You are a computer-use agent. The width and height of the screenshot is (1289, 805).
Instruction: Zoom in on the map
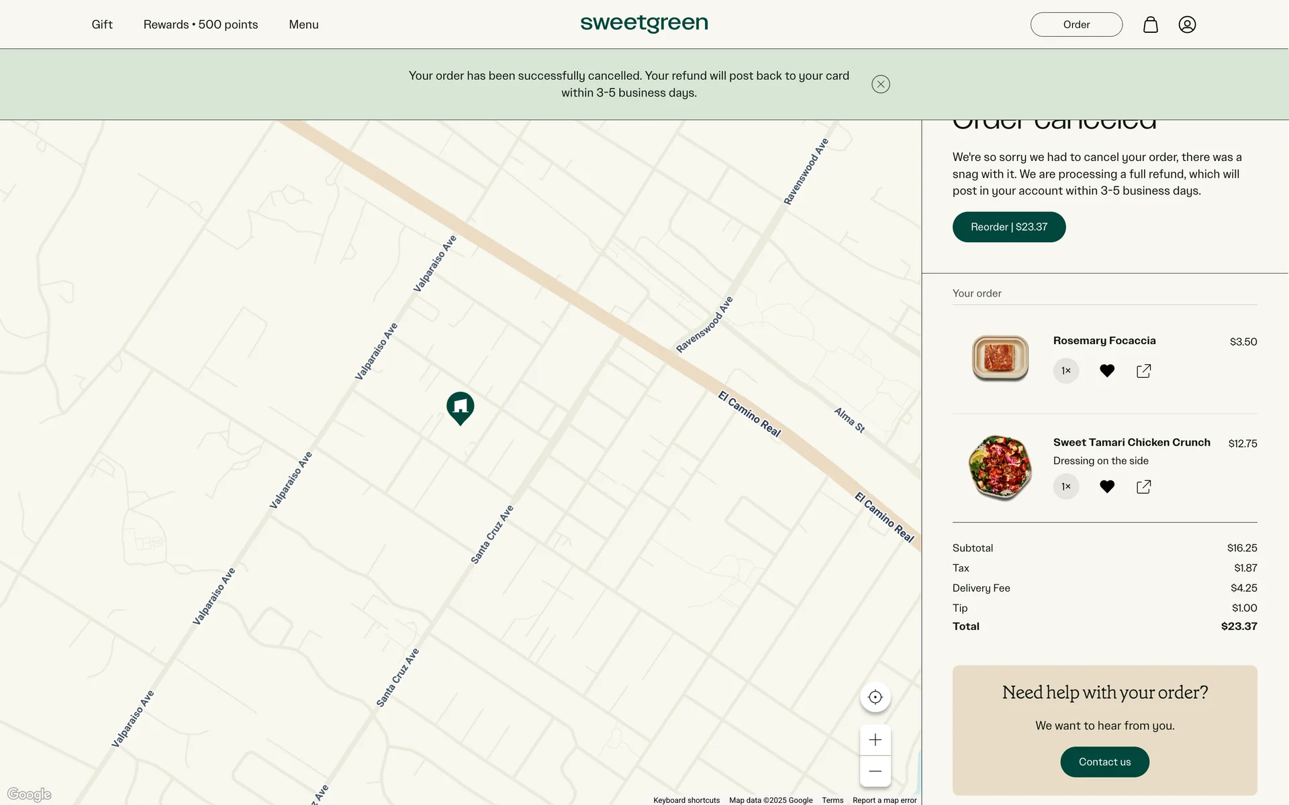click(875, 740)
